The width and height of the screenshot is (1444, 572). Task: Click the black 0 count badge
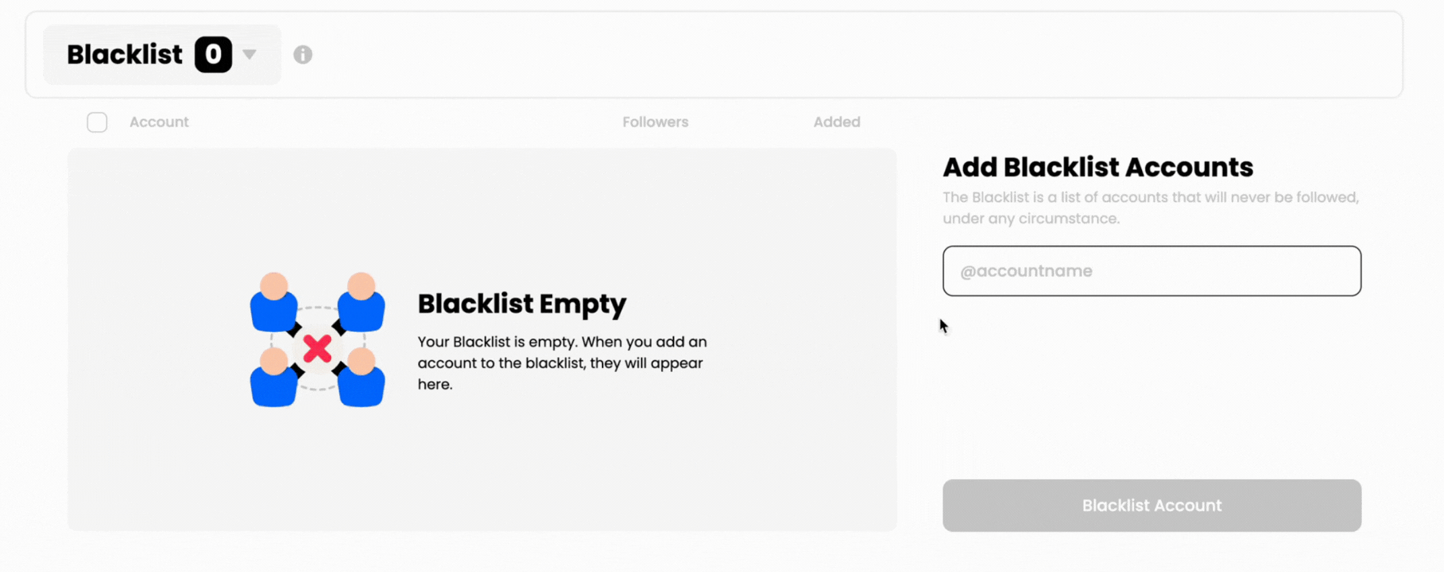pos(213,55)
